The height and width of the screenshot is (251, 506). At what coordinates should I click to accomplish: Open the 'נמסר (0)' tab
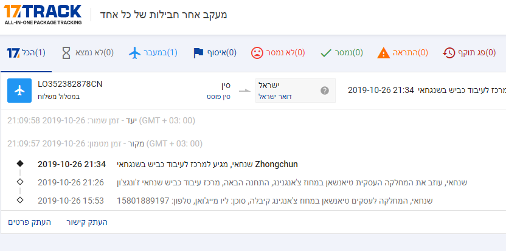(x=341, y=53)
